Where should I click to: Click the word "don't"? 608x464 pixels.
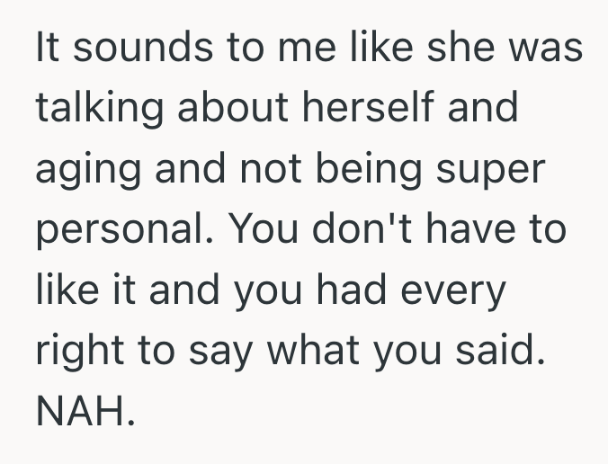point(349,228)
